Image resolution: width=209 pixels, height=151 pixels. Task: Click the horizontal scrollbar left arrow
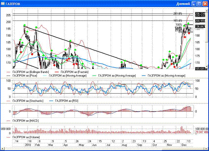click(2, 148)
